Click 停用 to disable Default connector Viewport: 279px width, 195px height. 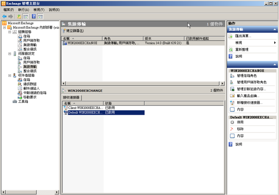(240, 122)
